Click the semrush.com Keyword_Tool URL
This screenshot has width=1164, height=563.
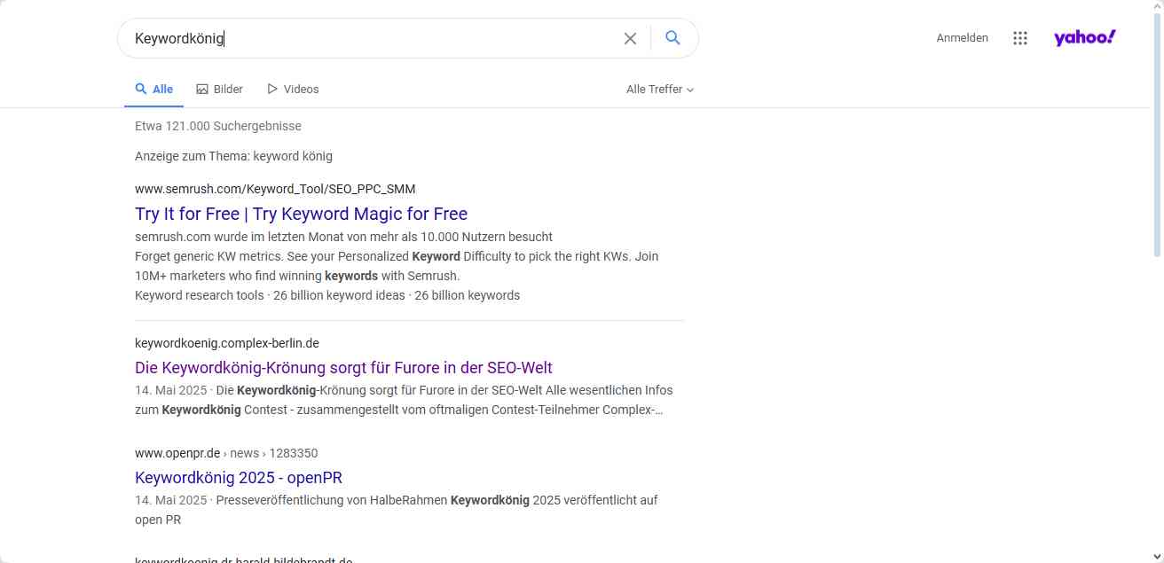pyautogui.click(x=275, y=189)
